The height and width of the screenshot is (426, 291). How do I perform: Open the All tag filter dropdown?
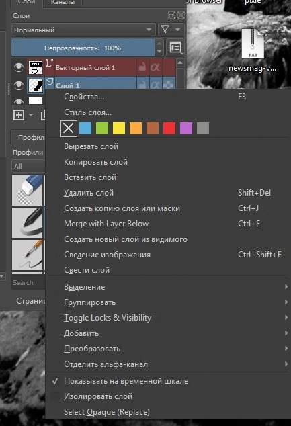click(x=28, y=166)
